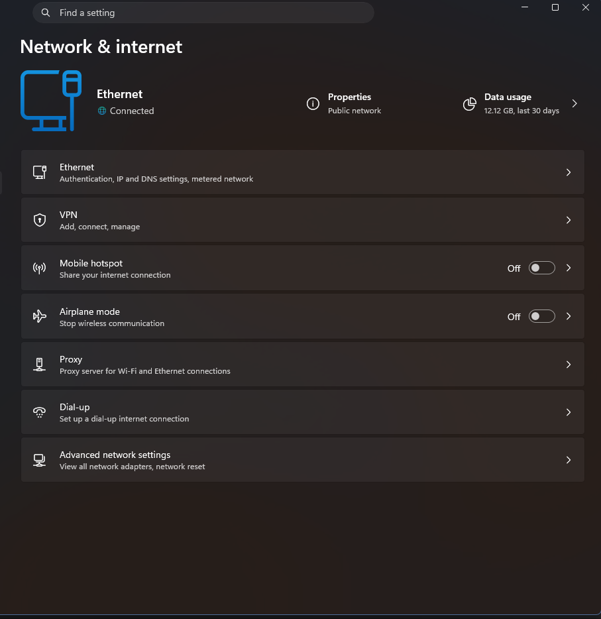
Task: Click the Airplane mode plane icon
Action: click(x=40, y=316)
